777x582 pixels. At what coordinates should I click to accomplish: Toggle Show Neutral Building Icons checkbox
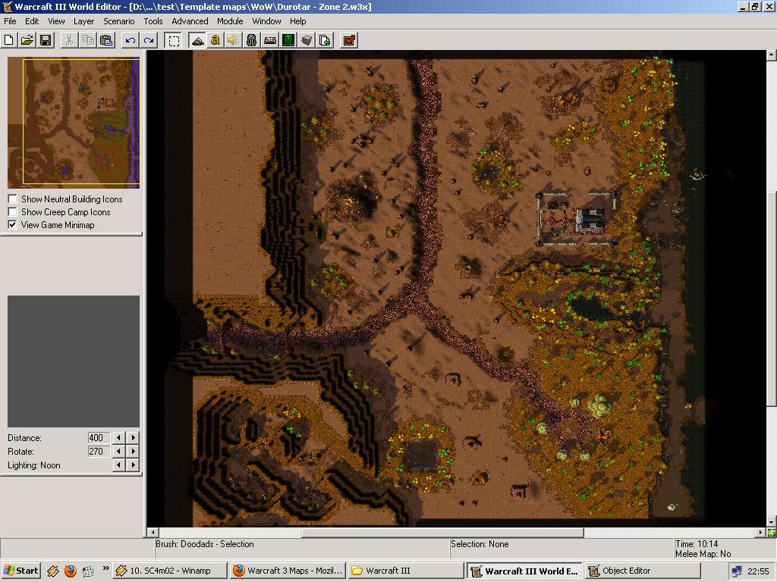12,199
